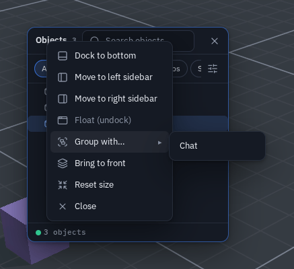Select the purple cube in viewport
294x269 pixels.
click(x=15, y=231)
